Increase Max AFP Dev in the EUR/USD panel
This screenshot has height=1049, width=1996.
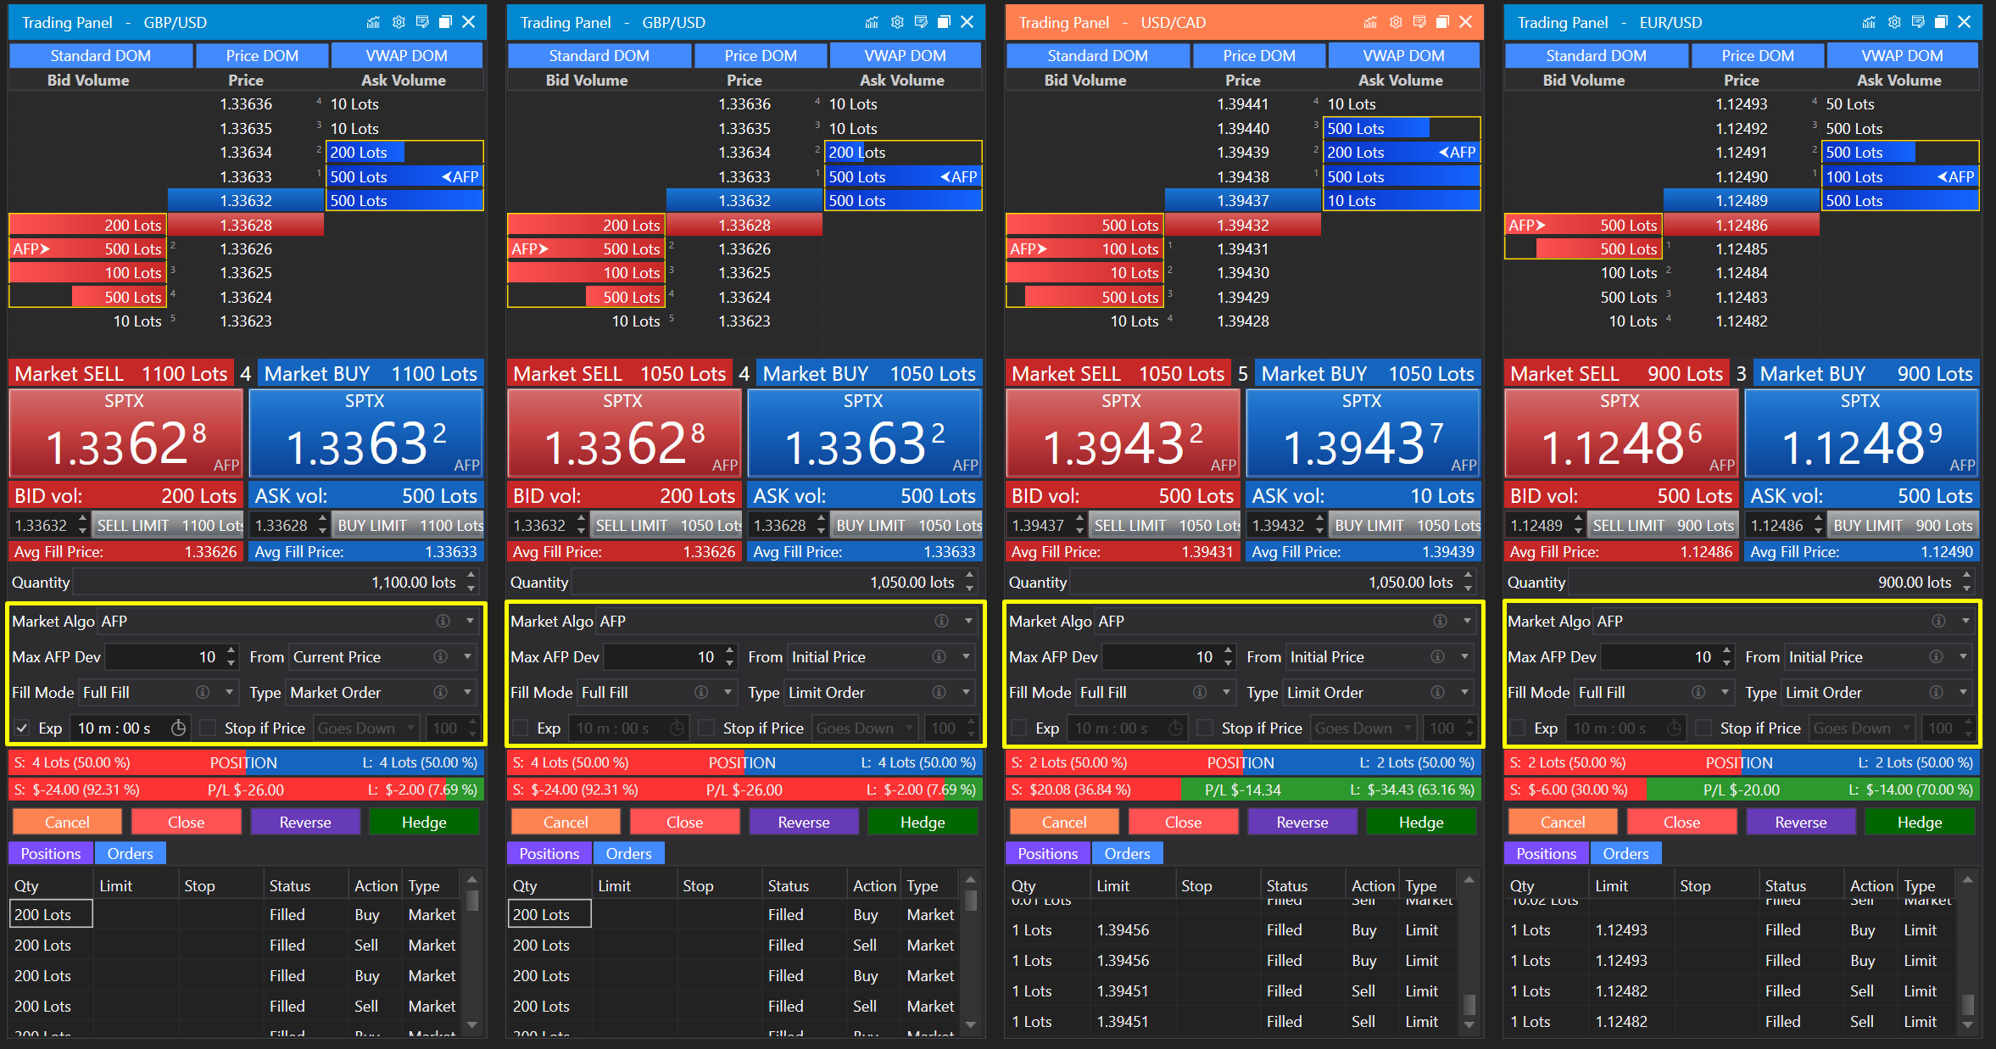(1726, 651)
